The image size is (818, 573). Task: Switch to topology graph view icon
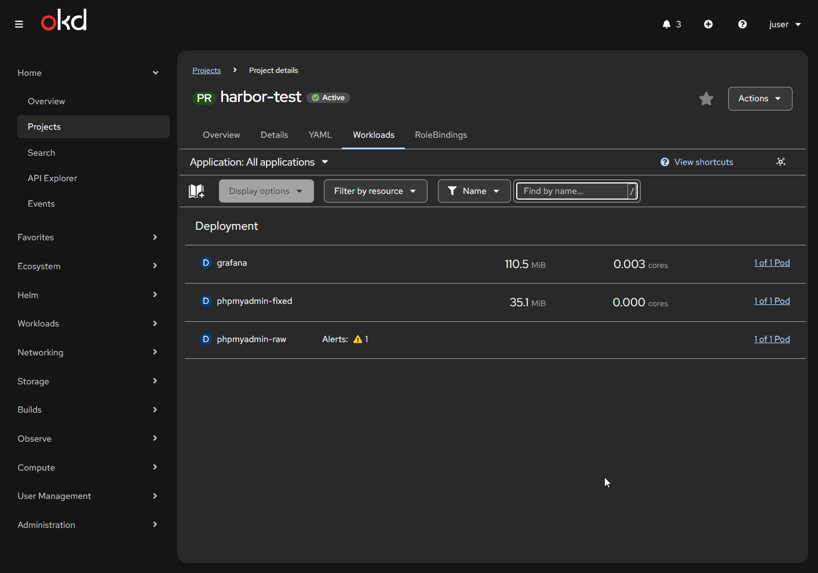pos(781,162)
